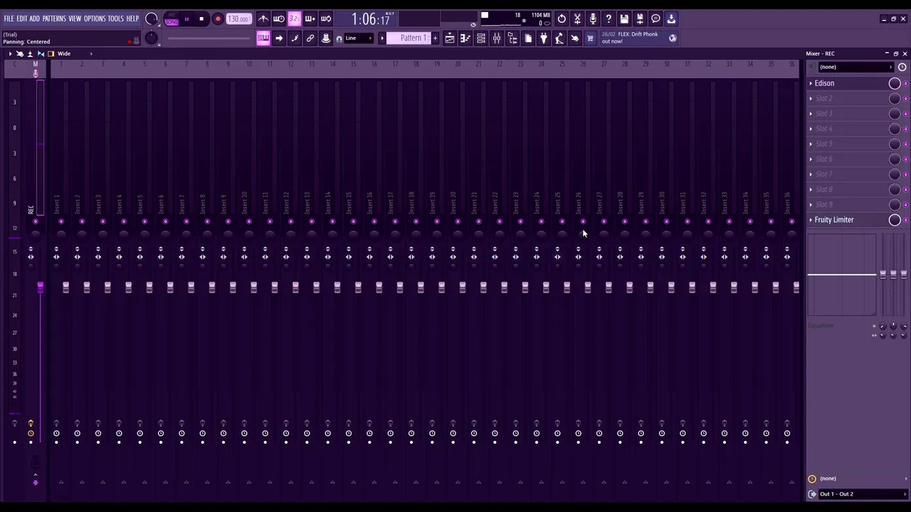The image size is (911, 512).
Task: Click the 130 BPM tempo field
Action: click(238, 19)
